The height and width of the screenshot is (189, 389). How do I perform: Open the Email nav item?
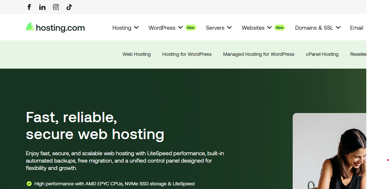[357, 28]
